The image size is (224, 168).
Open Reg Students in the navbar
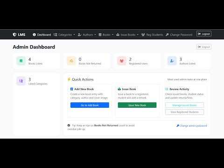[152, 35]
